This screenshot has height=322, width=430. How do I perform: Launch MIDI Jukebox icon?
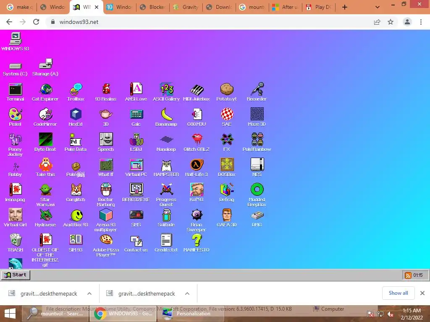click(197, 92)
